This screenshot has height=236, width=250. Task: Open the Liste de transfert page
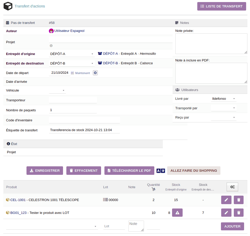point(221,6)
